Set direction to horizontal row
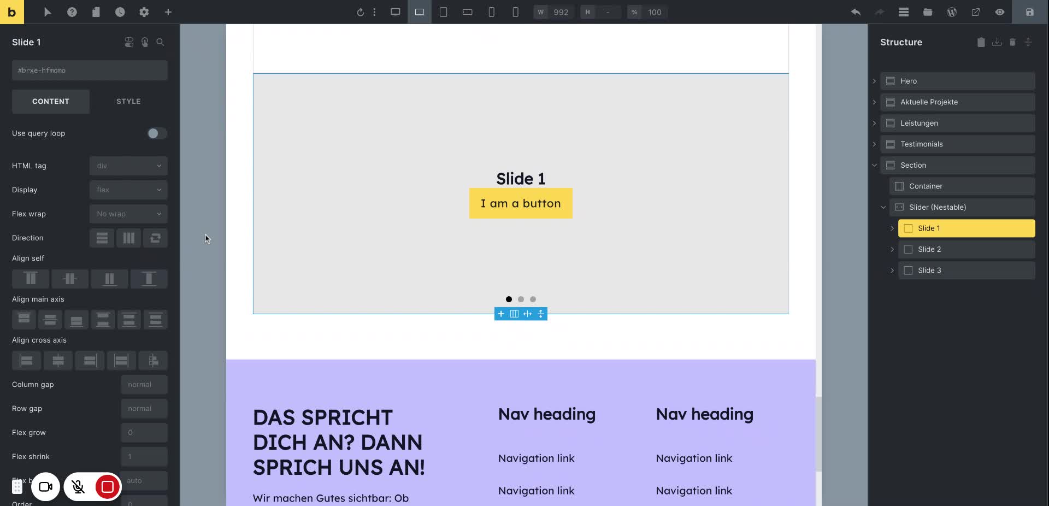1049x506 pixels. tap(128, 238)
